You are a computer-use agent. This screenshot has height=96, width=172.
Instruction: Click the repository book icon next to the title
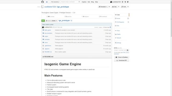(x=42, y=7)
